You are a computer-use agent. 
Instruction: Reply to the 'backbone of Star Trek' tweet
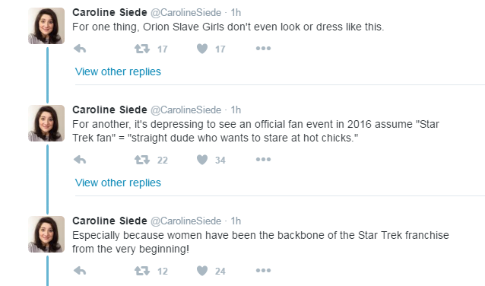(x=80, y=271)
